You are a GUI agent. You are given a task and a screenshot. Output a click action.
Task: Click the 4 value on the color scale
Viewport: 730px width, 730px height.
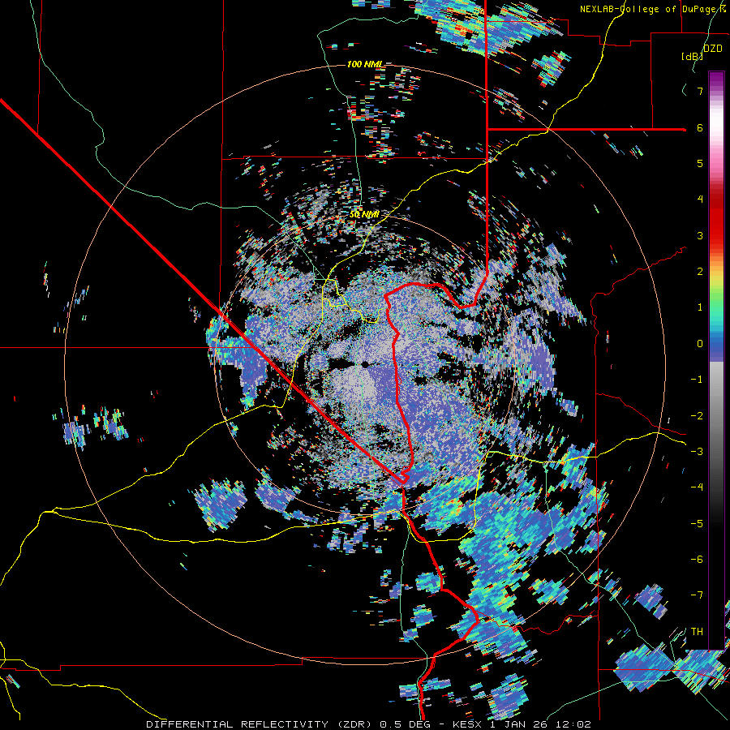tap(700, 200)
